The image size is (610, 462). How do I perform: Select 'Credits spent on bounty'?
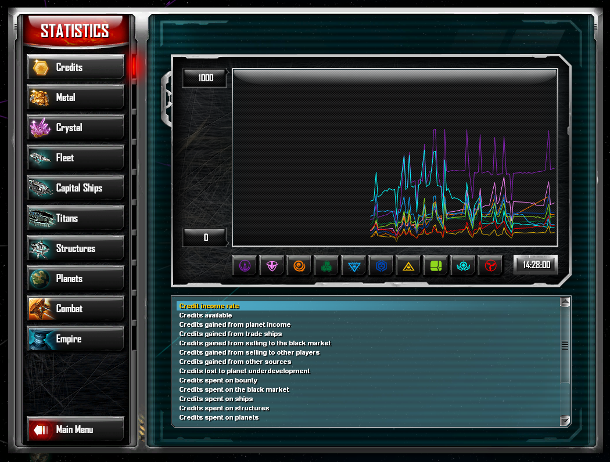tap(368, 380)
